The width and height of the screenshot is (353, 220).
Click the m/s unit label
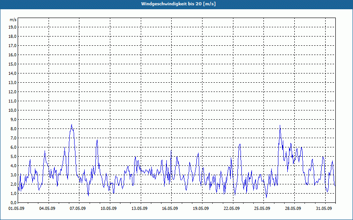click(13, 20)
